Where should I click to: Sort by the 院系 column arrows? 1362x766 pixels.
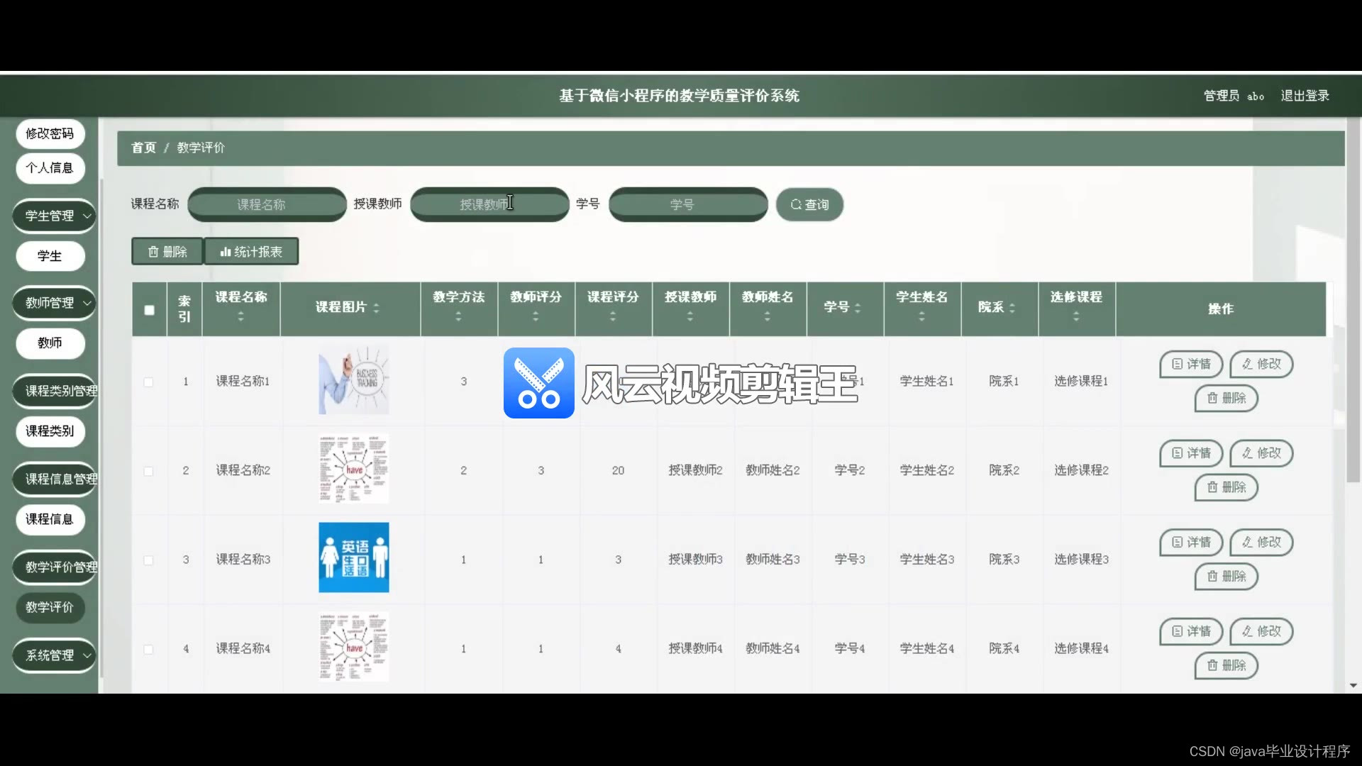[1012, 308]
